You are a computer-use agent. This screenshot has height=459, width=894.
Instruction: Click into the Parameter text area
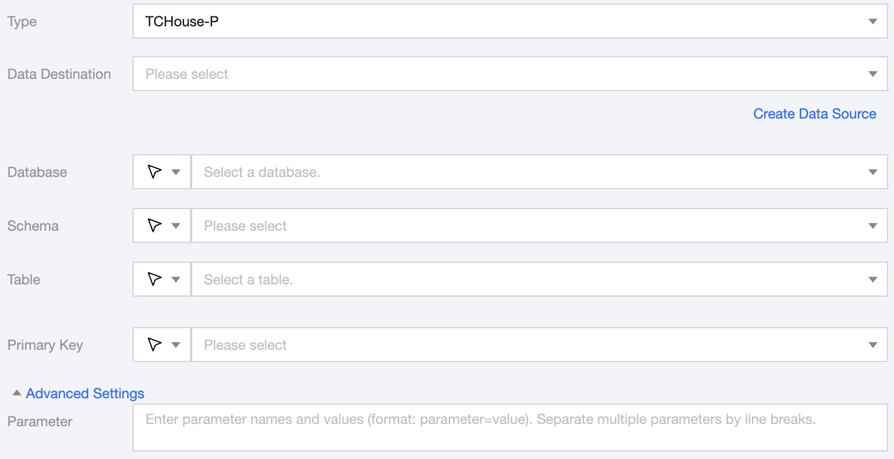(x=510, y=427)
